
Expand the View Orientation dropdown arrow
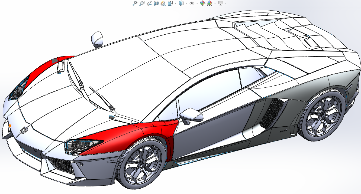point(175,4)
